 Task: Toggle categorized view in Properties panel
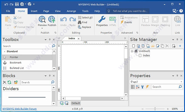[133, 87]
